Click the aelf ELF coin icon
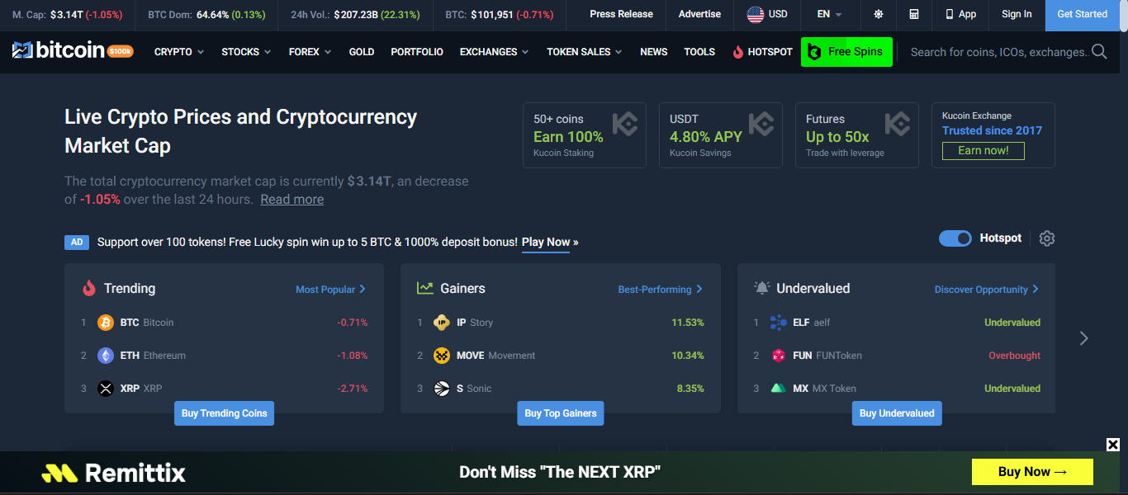 pyautogui.click(x=778, y=323)
